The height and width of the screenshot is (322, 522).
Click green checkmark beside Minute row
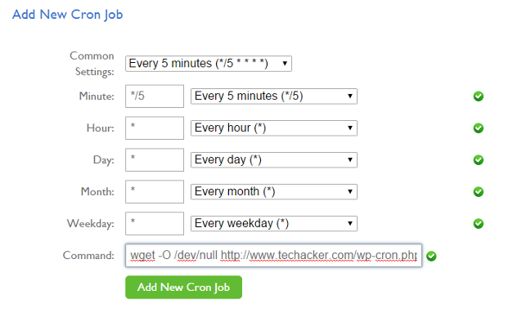(479, 96)
